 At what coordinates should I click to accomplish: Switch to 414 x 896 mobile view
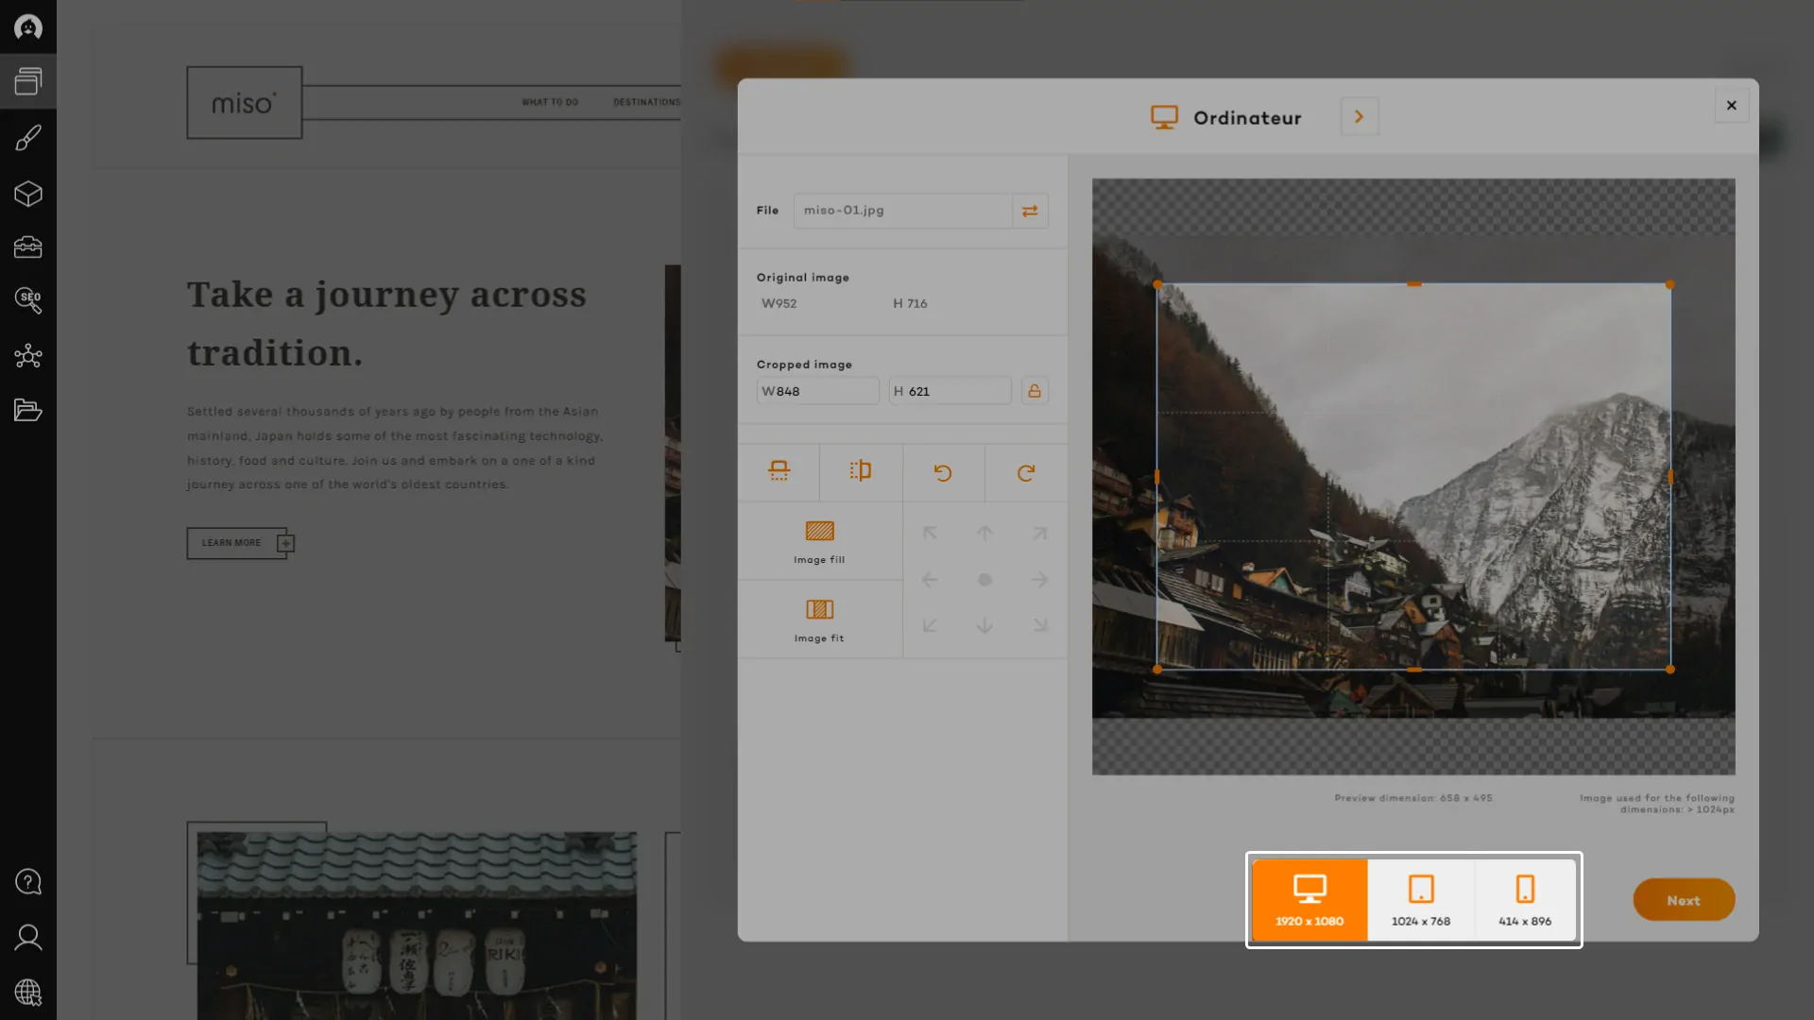(1525, 899)
